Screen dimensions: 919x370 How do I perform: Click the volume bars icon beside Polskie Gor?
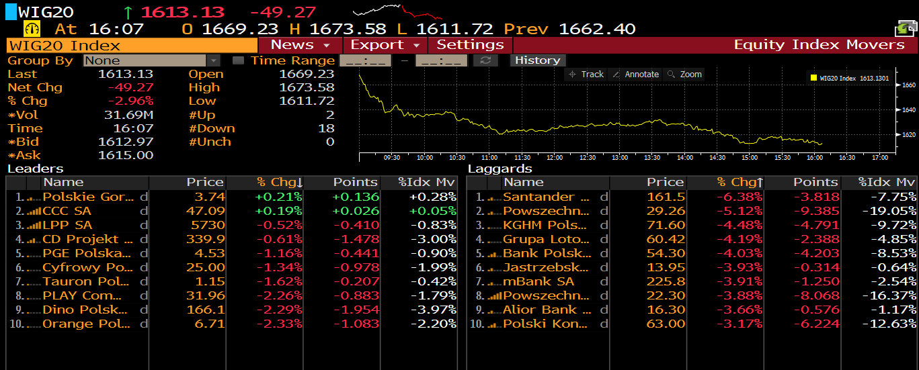click(x=34, y=197)
